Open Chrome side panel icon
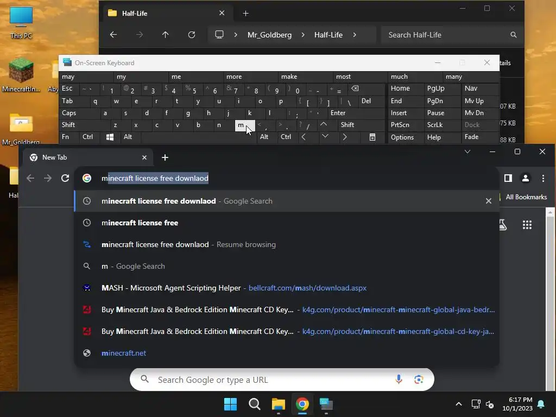Screen dimensions: 556x417 pyautogui.click(x=508, y=178)
